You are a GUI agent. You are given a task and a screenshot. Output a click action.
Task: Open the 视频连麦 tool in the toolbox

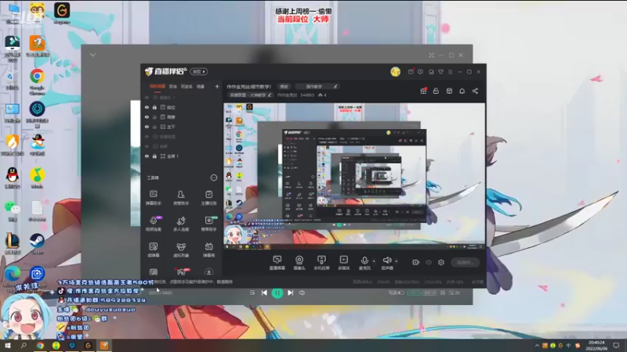click(x=153, y=224)
